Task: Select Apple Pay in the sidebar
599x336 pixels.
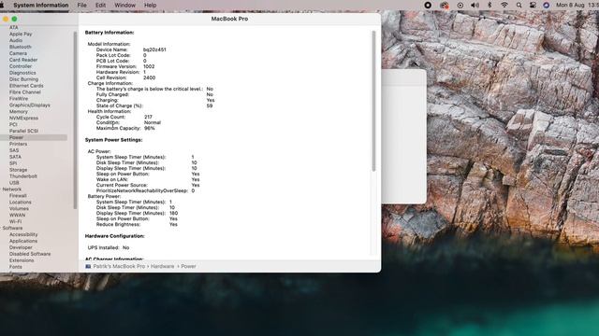Action: [21, 34]
